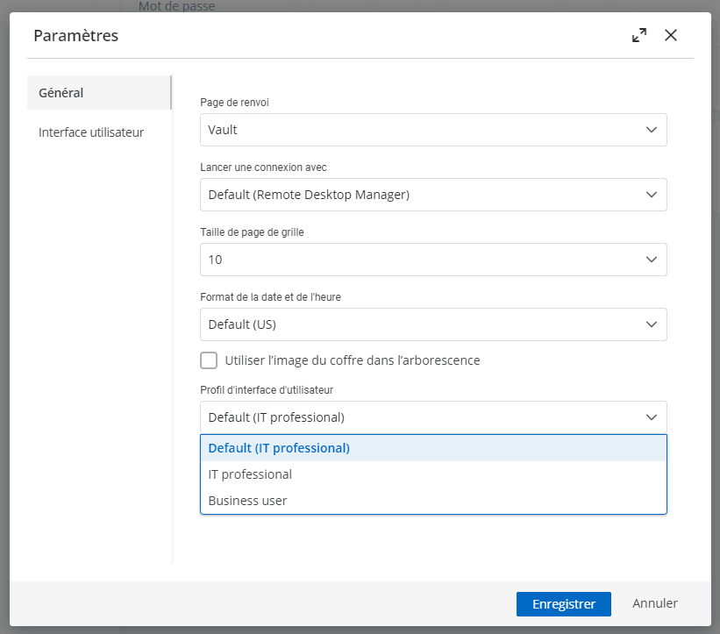The image size is (720, 634).
Task: Collapse the Profil d'interface list via its chevron
Action: pos(651,417)
